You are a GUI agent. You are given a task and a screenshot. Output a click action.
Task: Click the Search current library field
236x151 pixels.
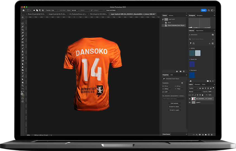tap(201, 39)
